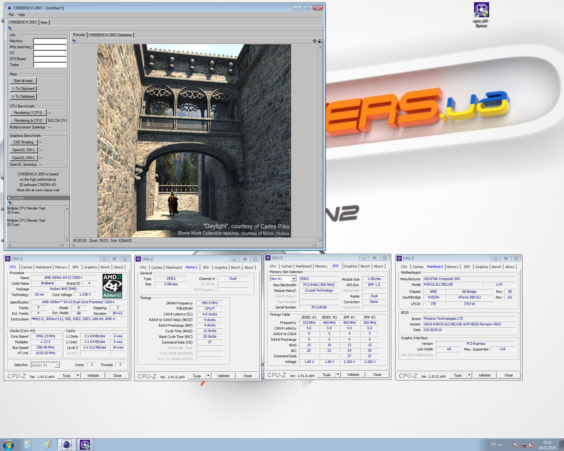Screen dimensions: 564x451
Task: Click the rendered Daylight picture
Action: [194, 141]
